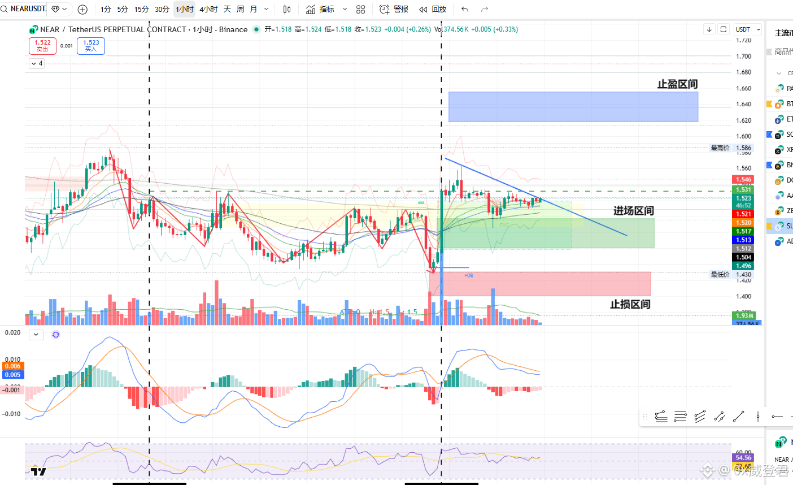Image resolution: width=793 pixels, height=485 pixels.
Task: Expand the 指标 indicators dropdown arrow
Action: click(345, 9)
